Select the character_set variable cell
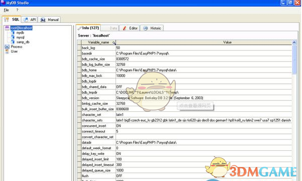This screenshot has height=181, width=302. point(98,115)
